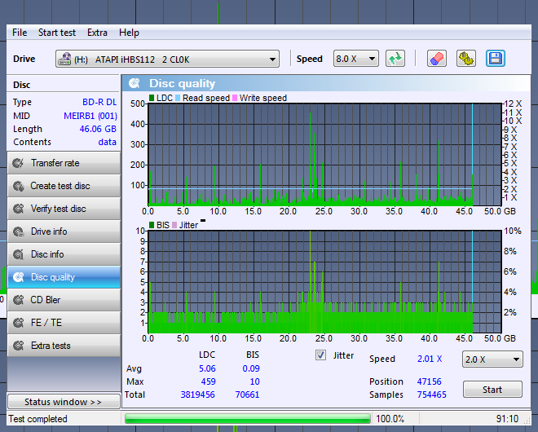Open the Start test menu
Image resolution: width=538 pixels, height=432 pixels.
(x=57, y=33)
